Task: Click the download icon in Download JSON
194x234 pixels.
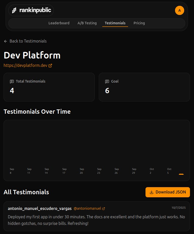Action: pos(151,192)
